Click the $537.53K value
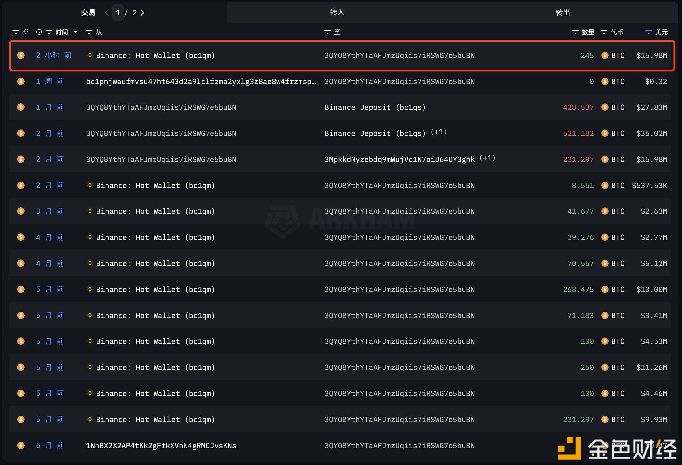This screenshot has width=682, height=465. [x=649, y=186]
